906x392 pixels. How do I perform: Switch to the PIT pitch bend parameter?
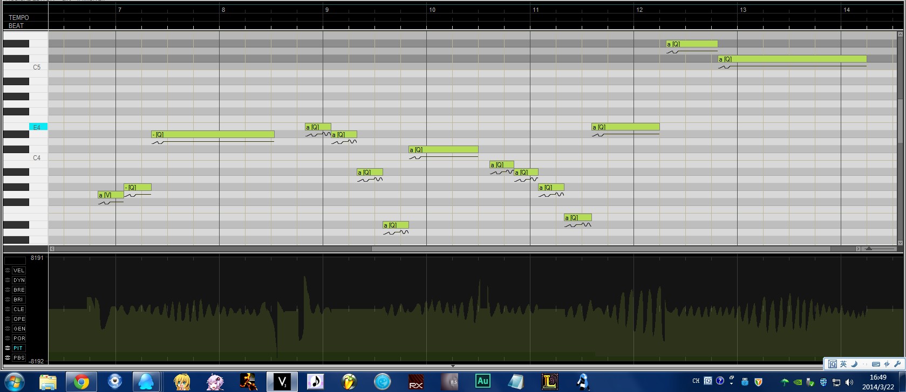19,348
